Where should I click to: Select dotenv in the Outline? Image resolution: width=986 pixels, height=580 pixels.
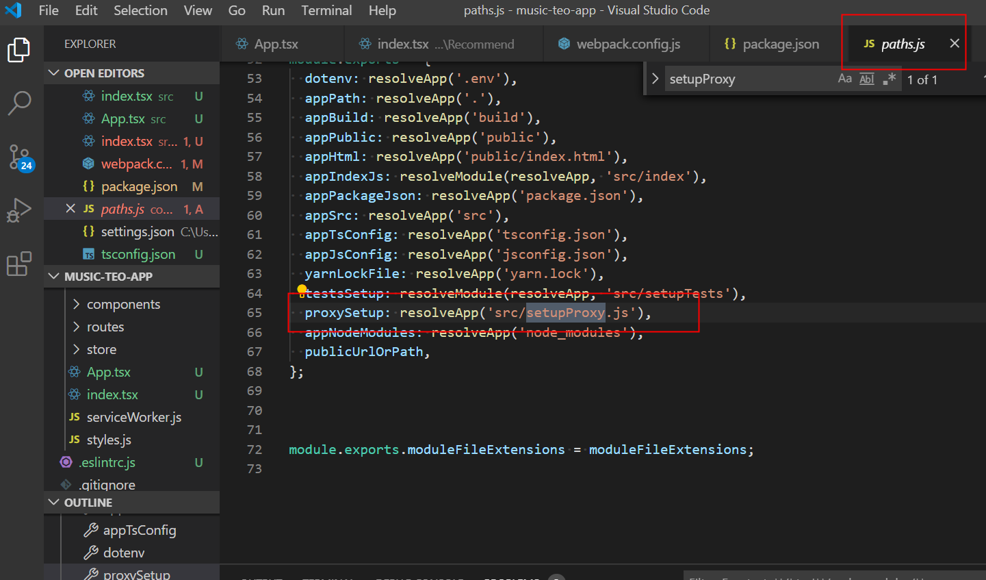click(131, 553)
